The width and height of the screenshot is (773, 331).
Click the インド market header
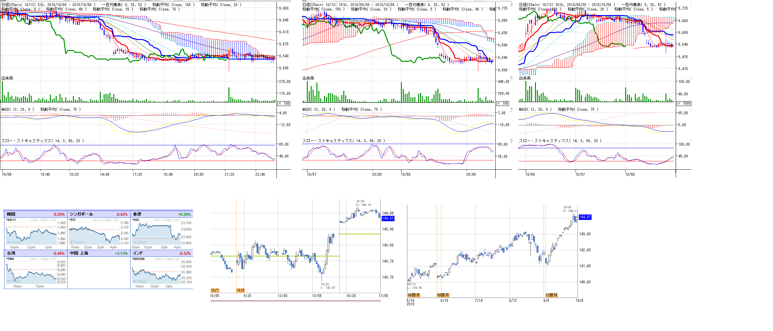tap(138, 253)
